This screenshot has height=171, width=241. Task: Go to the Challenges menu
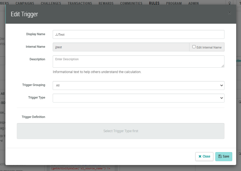(x=51, y=3)
